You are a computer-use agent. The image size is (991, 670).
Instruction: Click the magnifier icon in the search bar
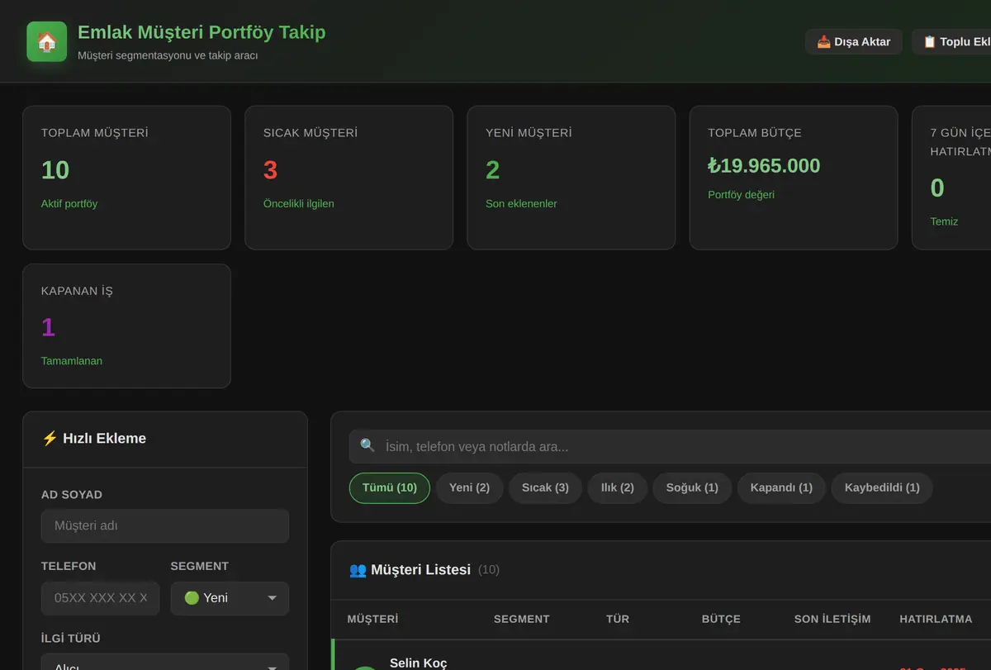tap(367, 446)
